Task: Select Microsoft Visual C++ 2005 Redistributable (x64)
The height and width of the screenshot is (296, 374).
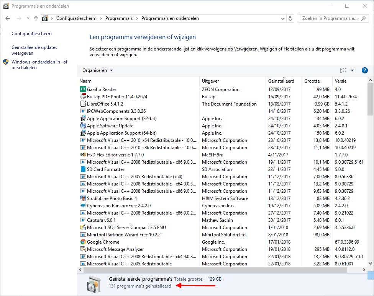Action: pos(135,176)
